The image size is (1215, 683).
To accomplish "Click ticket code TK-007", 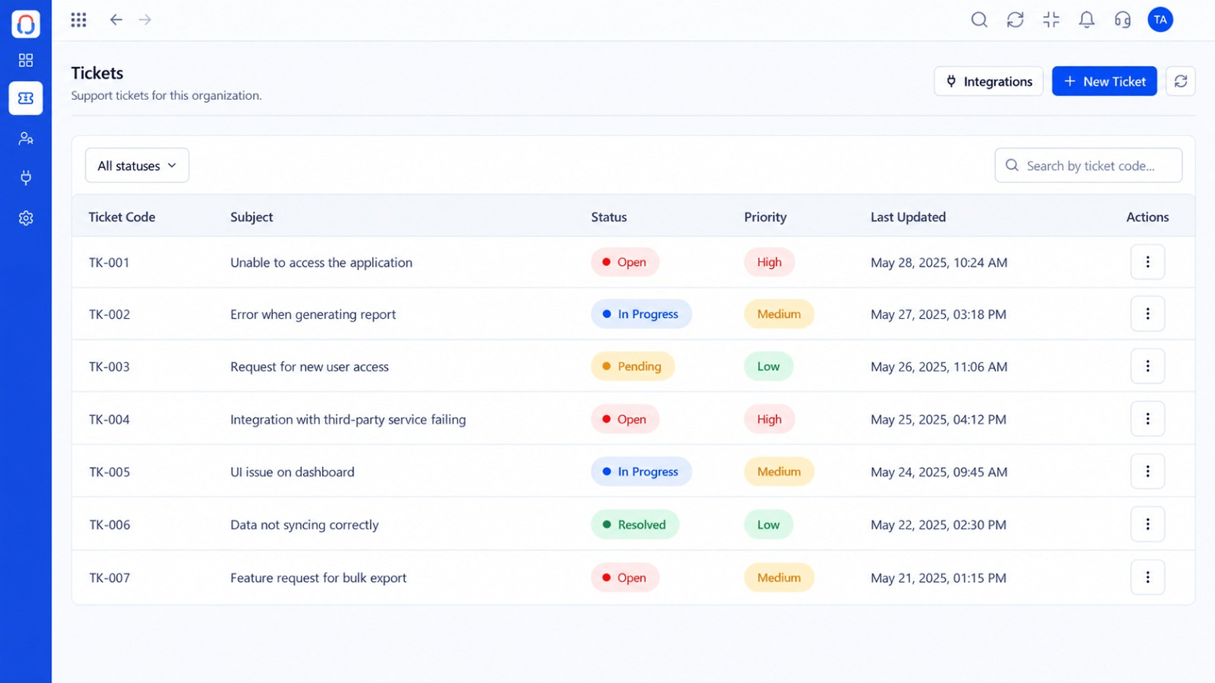I will pos(109,578).
